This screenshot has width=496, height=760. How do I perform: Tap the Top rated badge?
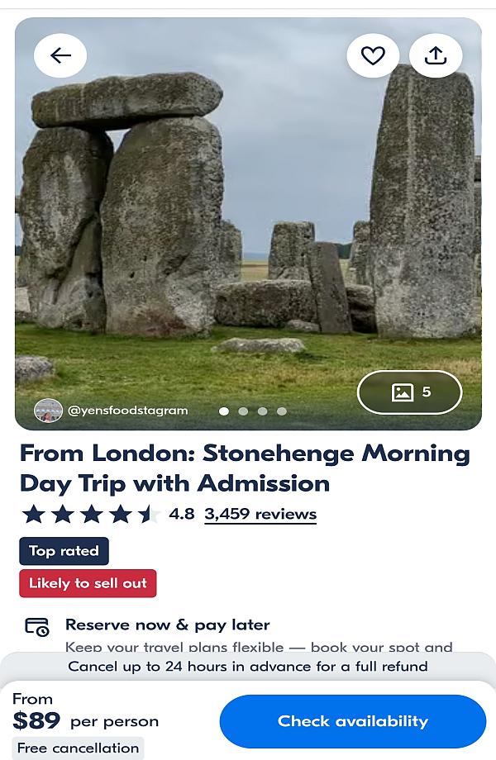click(x=64, y=551)
